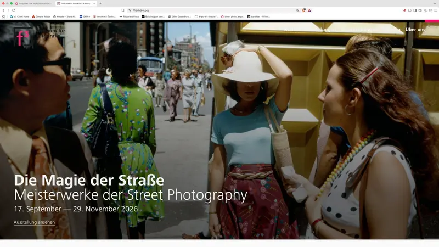This screenshot has height=247, width=439.
Task: Click the 'Ausstellung ansehen' link
Action: (x=34, y=222)
